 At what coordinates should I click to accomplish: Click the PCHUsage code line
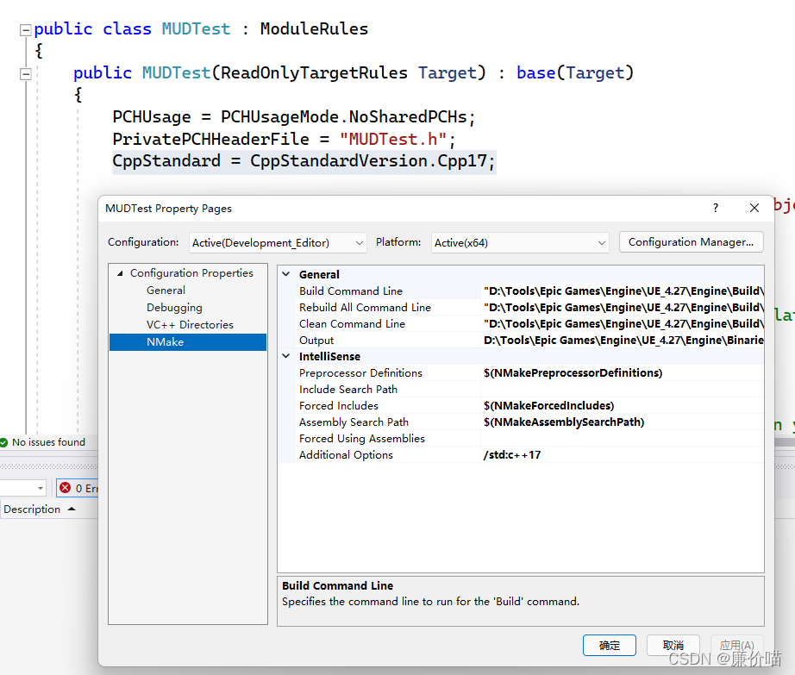click(294, 117)
